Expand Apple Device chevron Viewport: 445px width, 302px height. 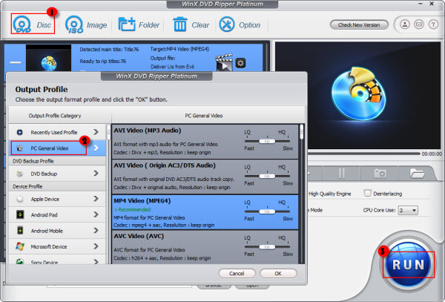click(96, 199)
